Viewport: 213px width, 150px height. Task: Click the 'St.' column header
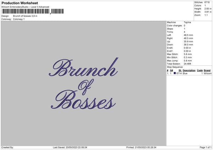pos(180,70)
